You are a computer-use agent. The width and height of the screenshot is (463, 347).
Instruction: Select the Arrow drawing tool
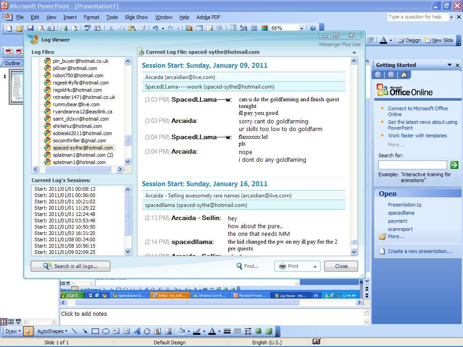click(85, 331)
